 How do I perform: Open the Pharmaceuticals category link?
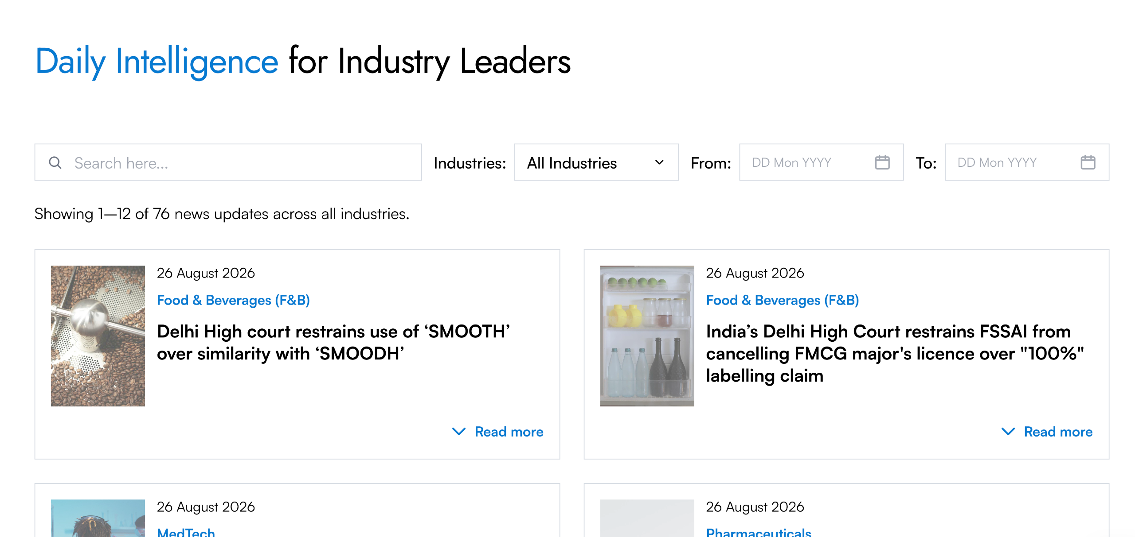[758, 532]
